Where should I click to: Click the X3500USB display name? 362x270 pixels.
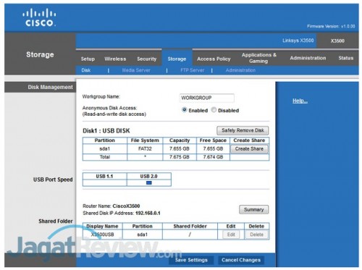[103, 235]
